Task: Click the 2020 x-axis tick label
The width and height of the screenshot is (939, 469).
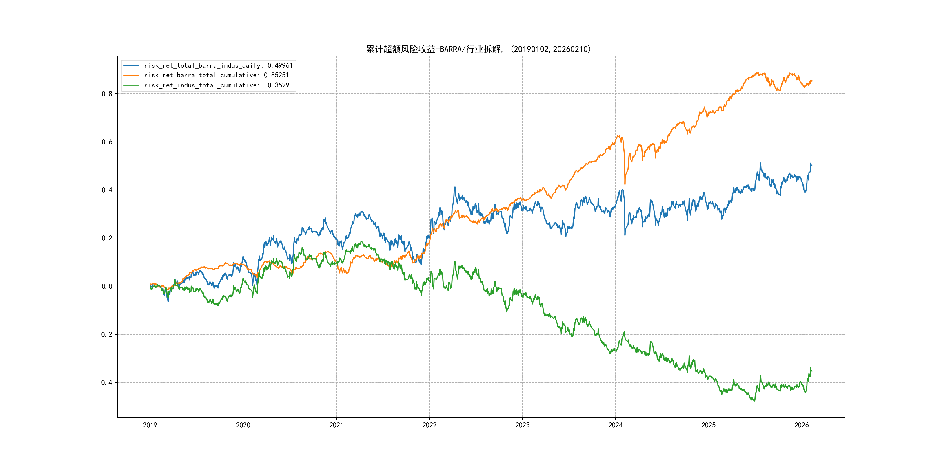Action: pyautogui.click(x=243, y=425)
